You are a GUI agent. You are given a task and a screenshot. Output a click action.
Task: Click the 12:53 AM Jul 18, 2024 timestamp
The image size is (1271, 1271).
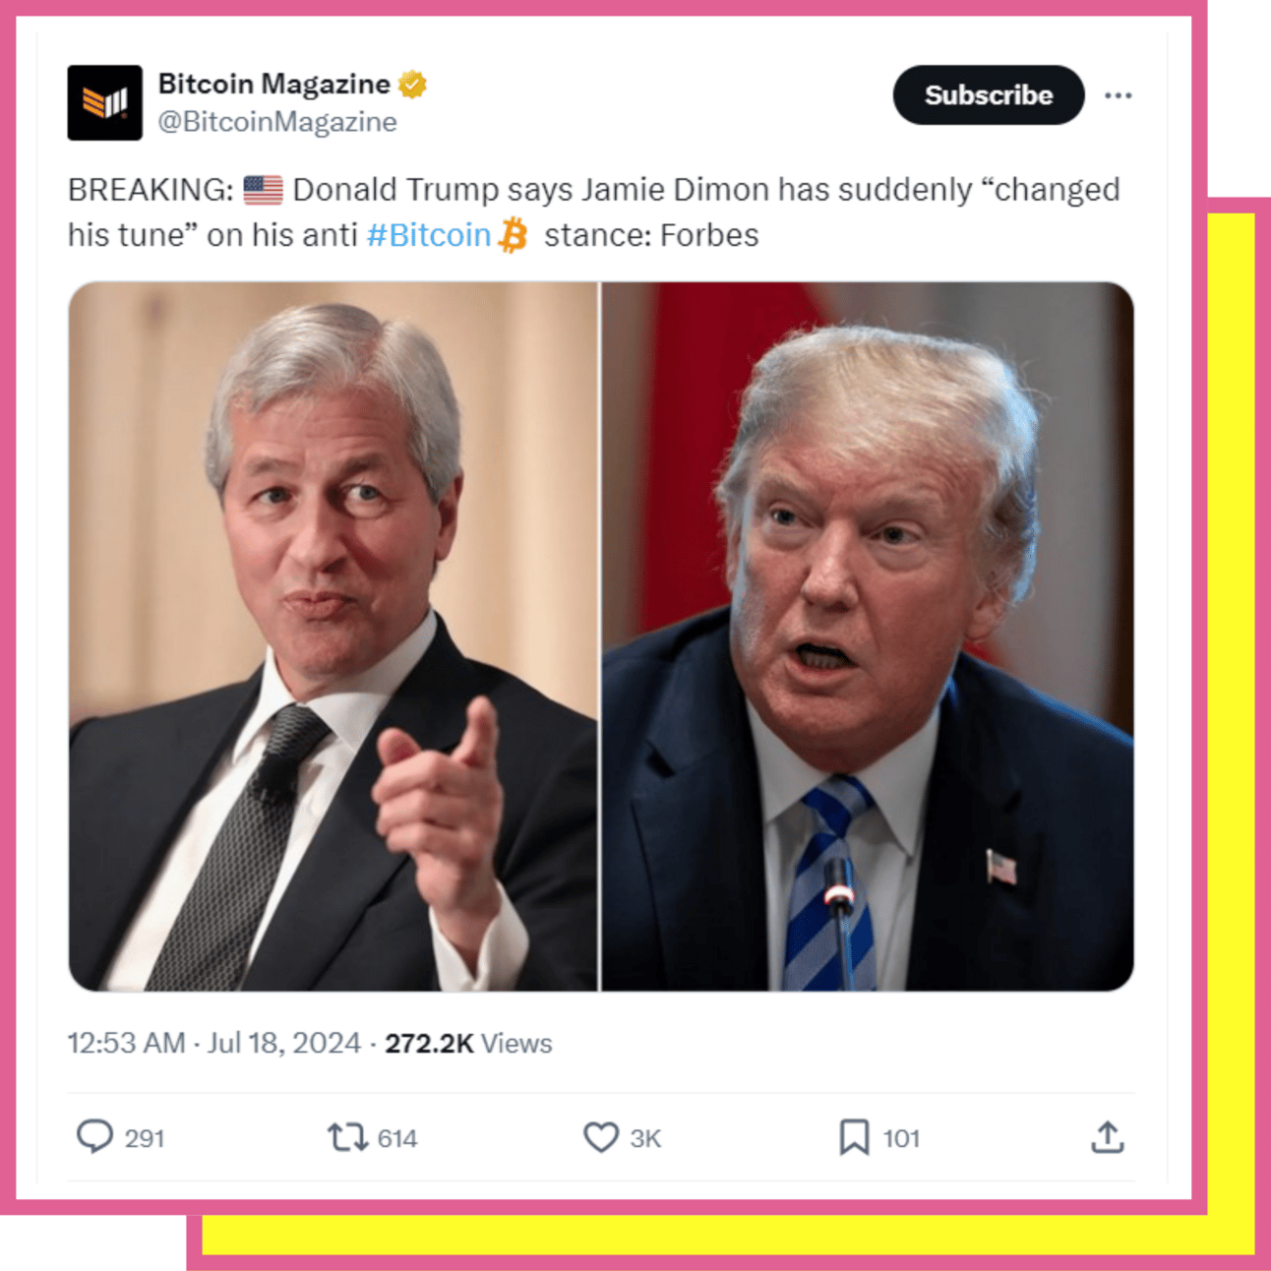[x=213, y=1043]
